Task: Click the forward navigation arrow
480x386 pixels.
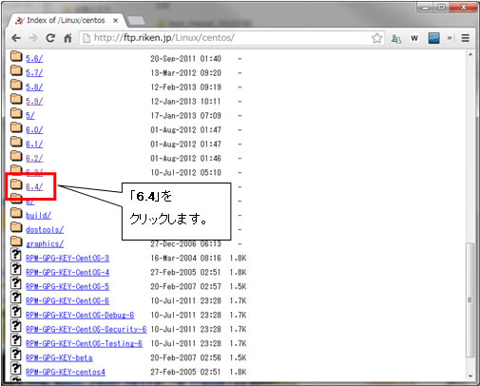Action: pyautogui.click(x=33, y=38)
